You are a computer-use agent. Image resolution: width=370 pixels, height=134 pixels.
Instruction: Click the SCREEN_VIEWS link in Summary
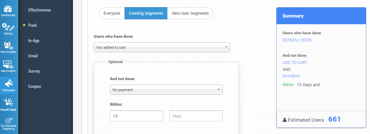pyautogui.click(x=297, y=40)
